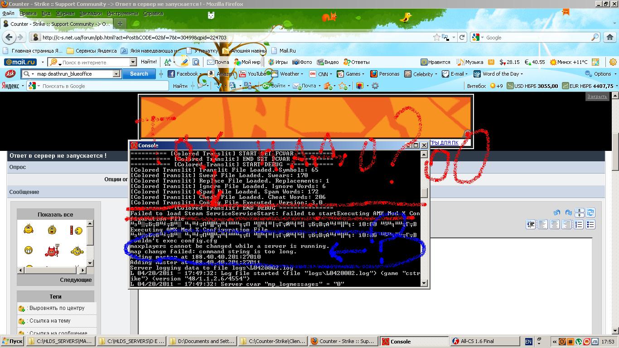Click the Минск +11°C weather item

pos(568,62)
